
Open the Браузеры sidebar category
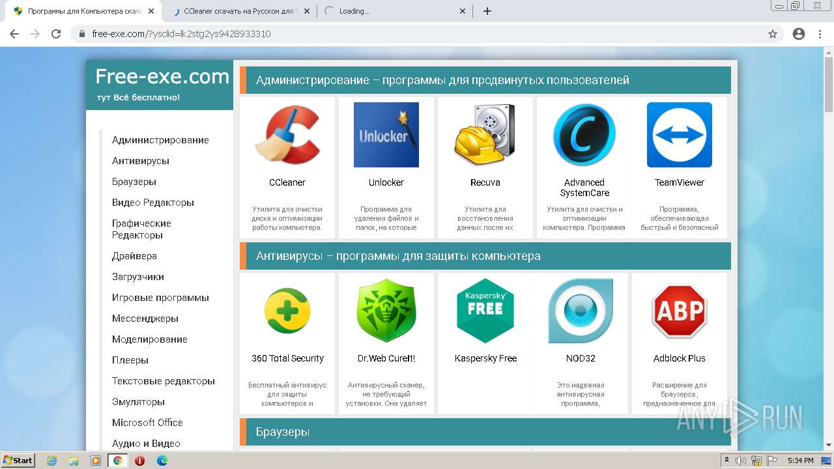click(134, 182)
